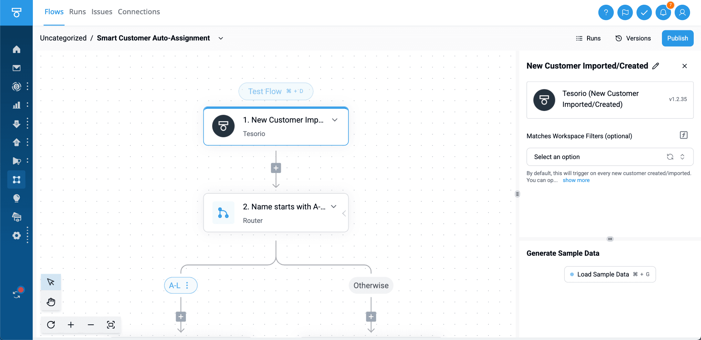Toggle expression mode for Workspace Filters
The height and width of the screenshot is (340, 701).
click(x=683, y=135)
